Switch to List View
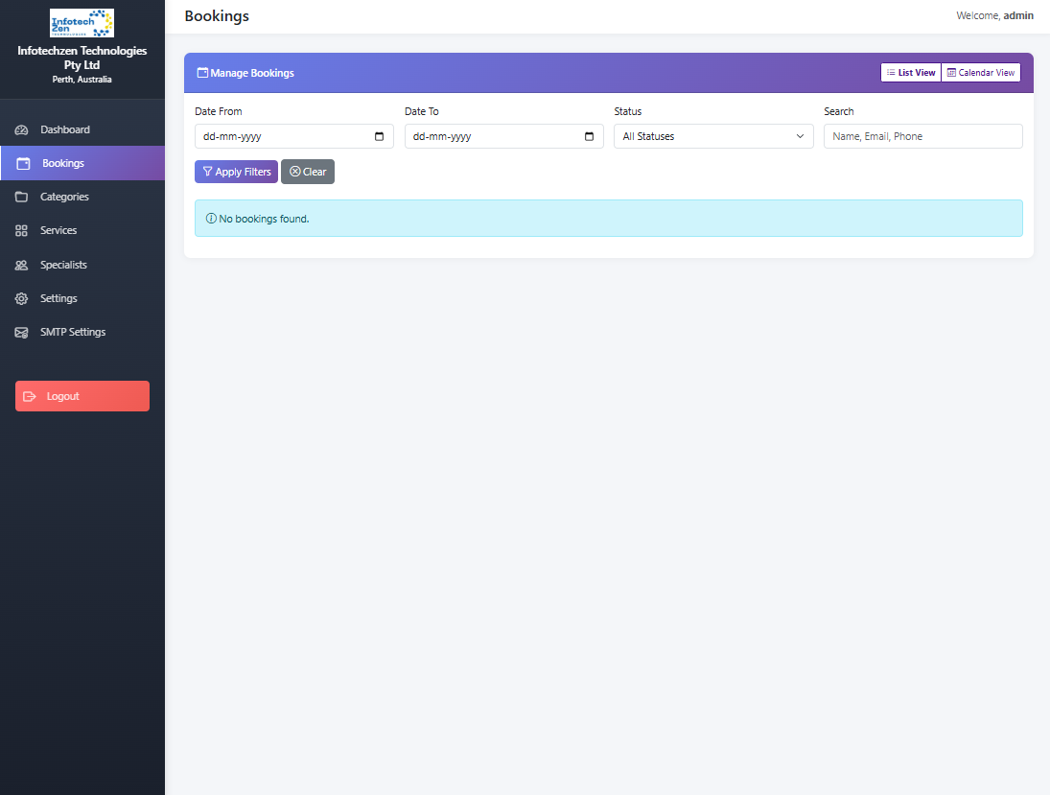This screenshot has width=1050, height=795. (910, 72)
